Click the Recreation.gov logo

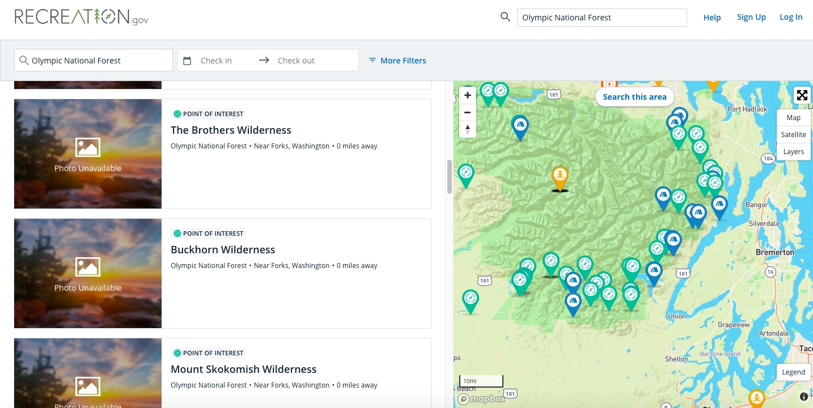82,17
